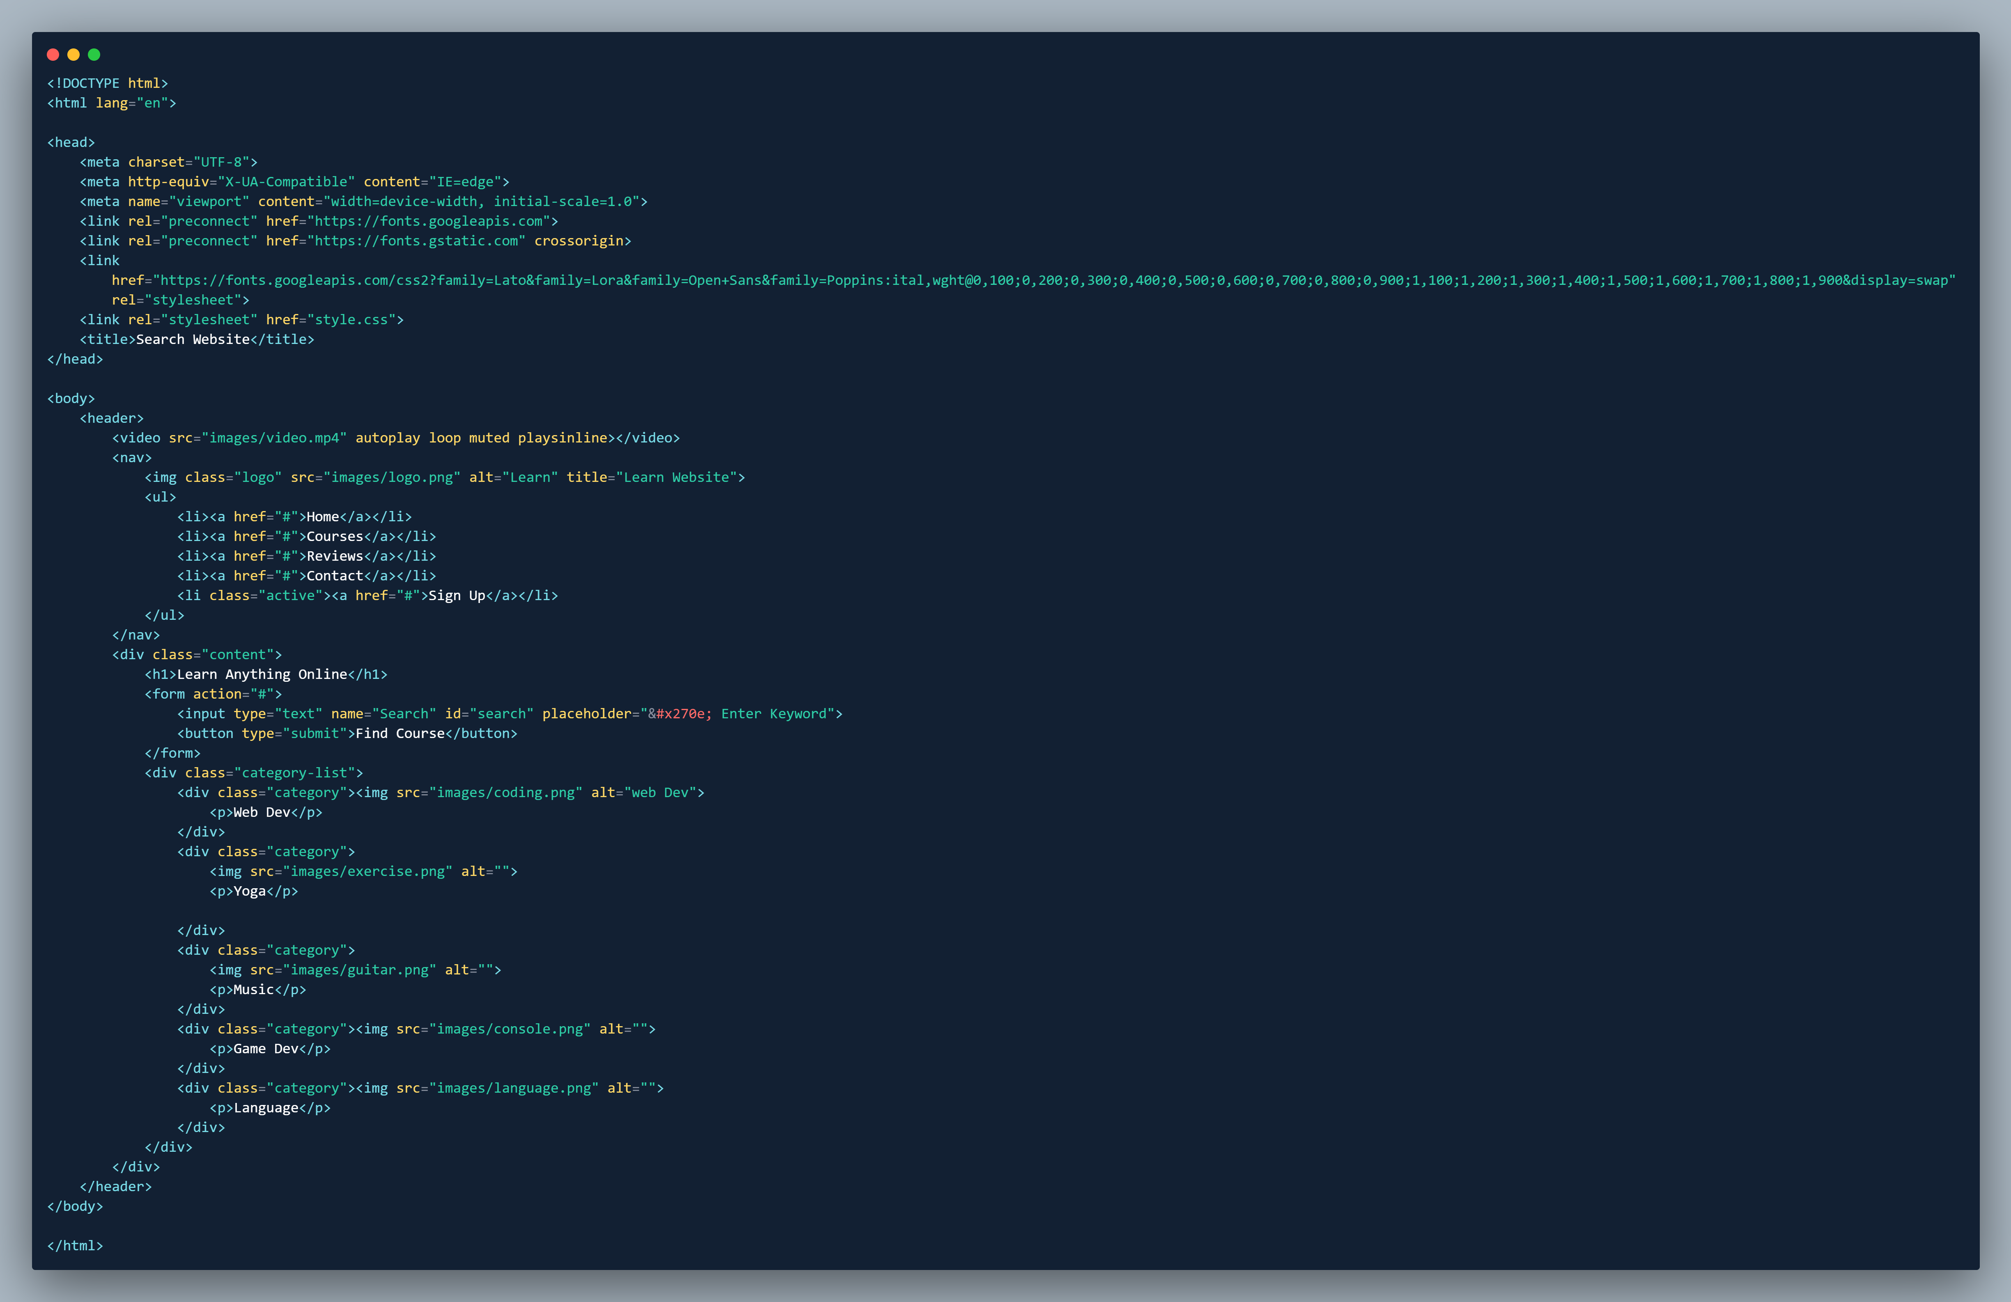Click the opening '<body>' tag
This screenshot has height=1302, width=2011.
click(x=71, y=399)
